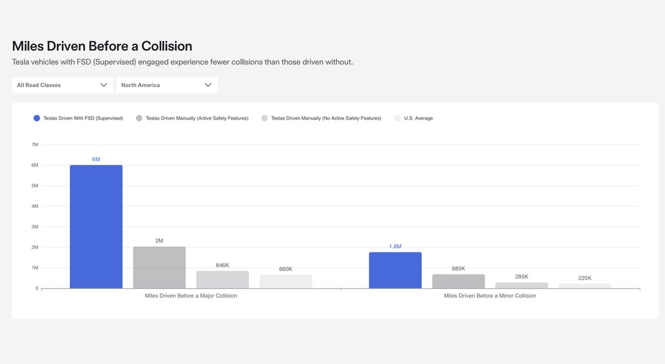The height and width of the screenshot is (364, 665).
Task: Click the 7M y-axis label
Action: pyautogui.click(x=34, y=145)
